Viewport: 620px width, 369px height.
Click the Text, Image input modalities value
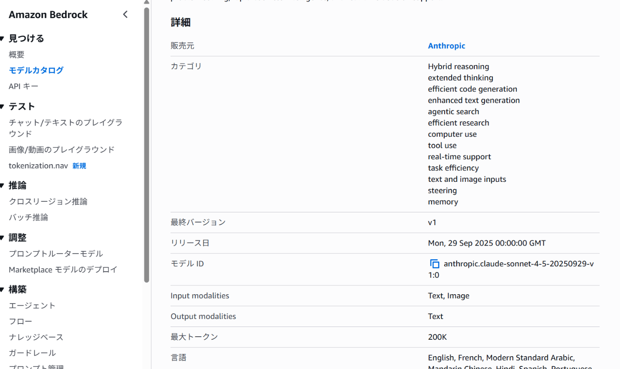pyautogui.click(x=449, y=296)
